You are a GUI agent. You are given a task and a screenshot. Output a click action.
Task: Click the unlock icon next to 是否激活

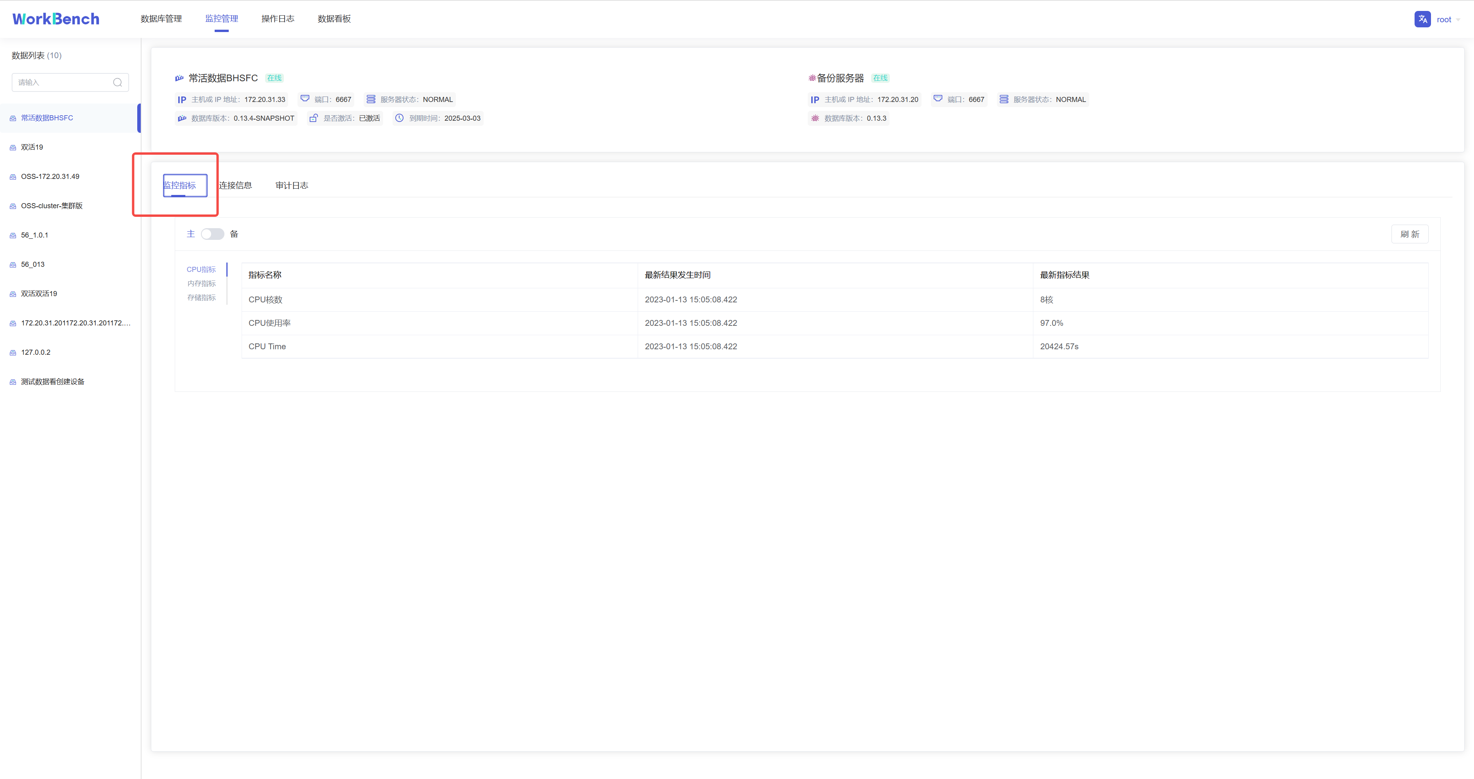313,118
